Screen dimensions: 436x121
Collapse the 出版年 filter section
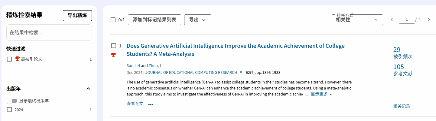tap(88, 89)
